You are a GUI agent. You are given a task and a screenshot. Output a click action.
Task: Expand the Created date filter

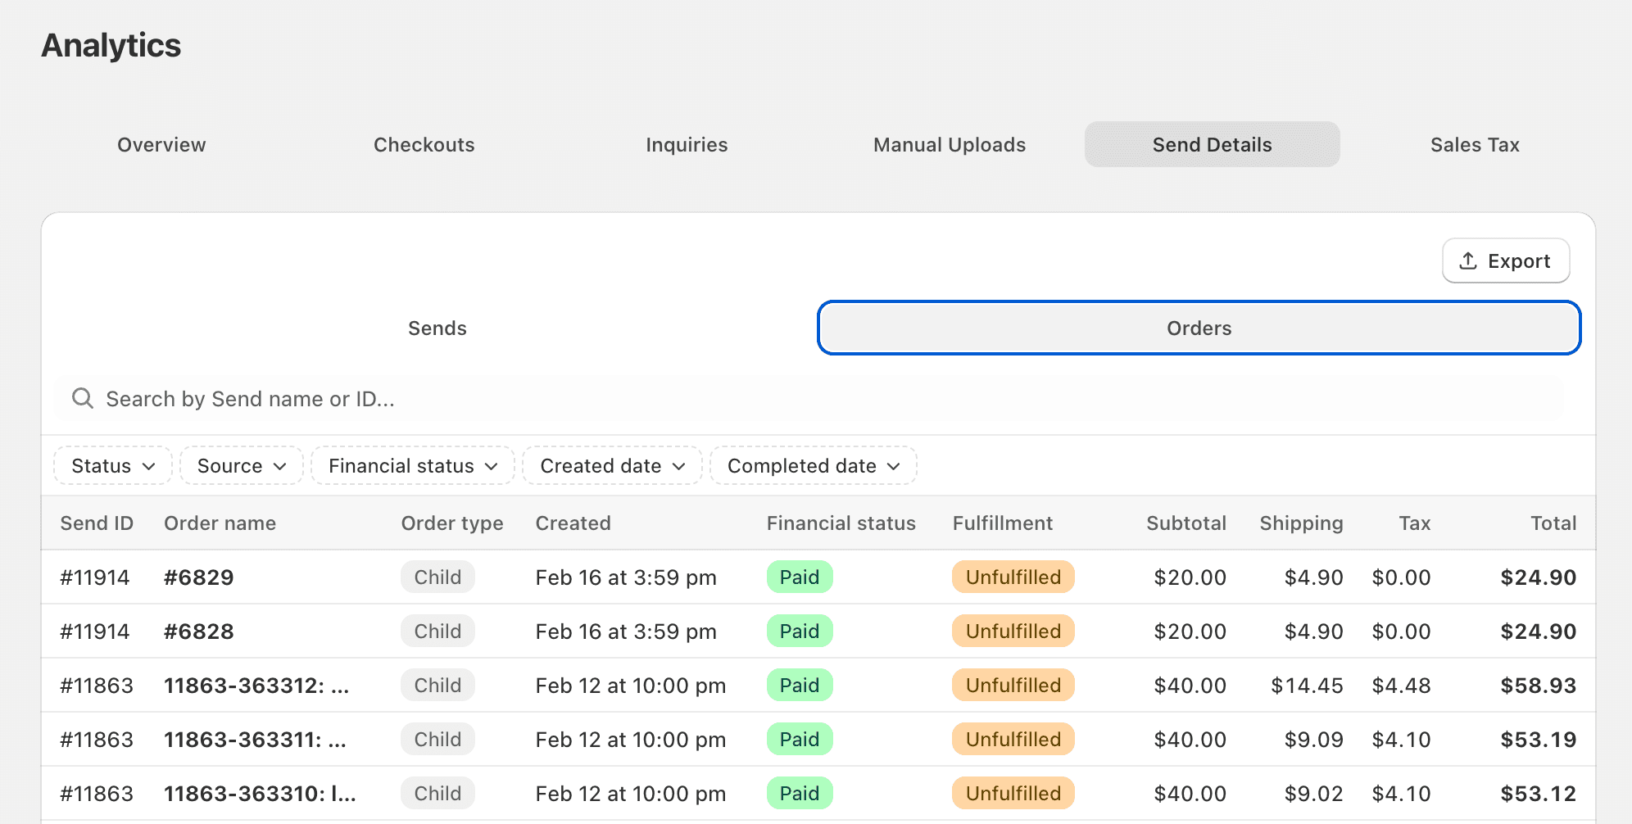point(612,466)
